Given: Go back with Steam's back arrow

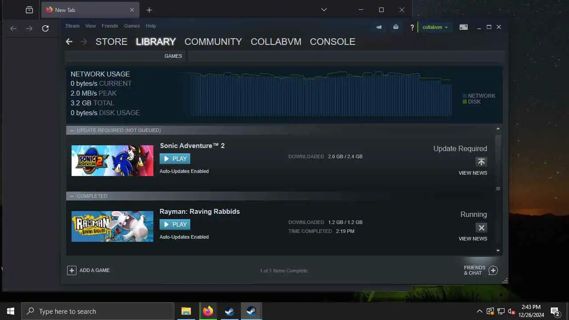Looking at the screenshot, I should pos(69,42).
